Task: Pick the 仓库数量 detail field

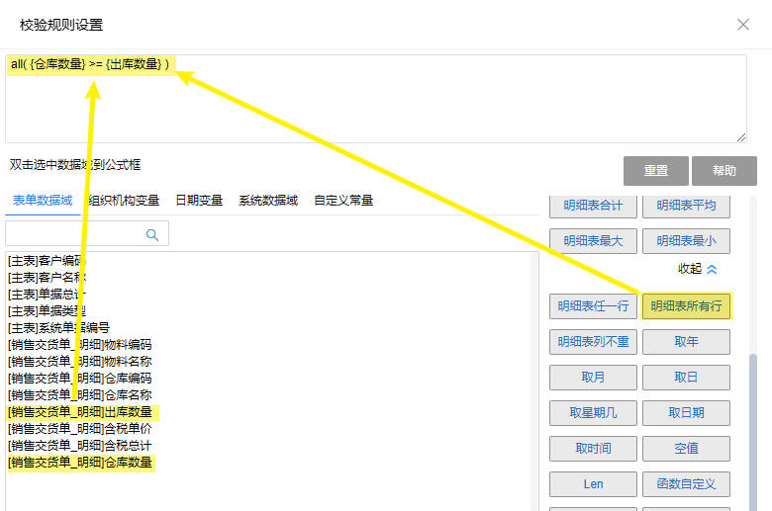Action: coord(83,463)
